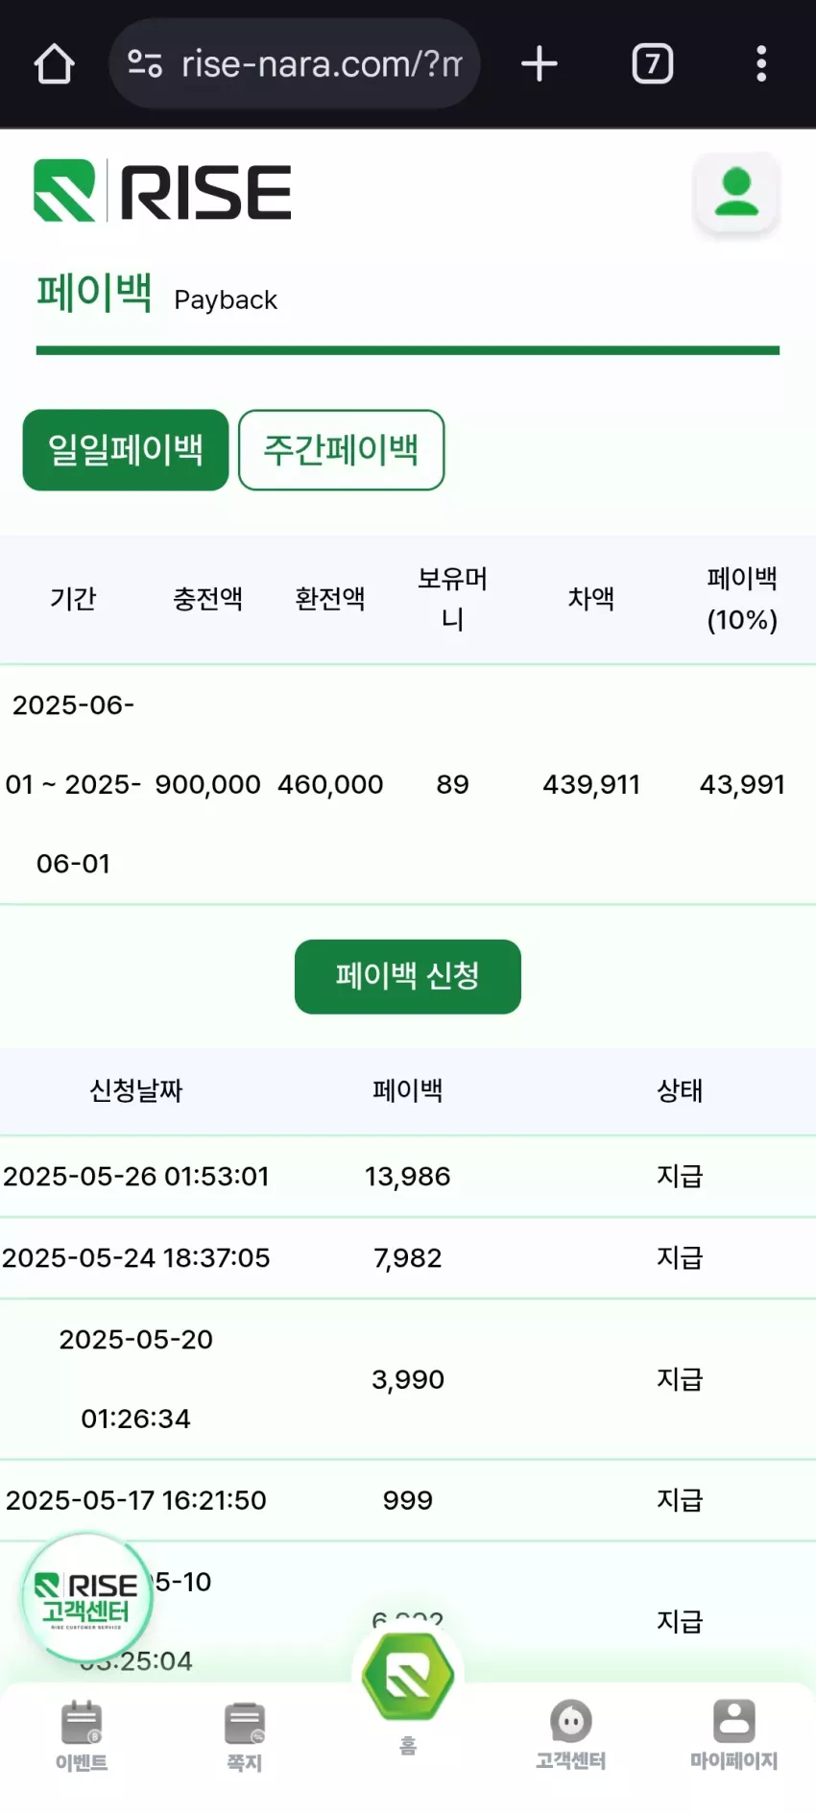The image size is (816, 1814).
Task: Open site info icon in address bar
Action: pyautogui.click(x=145, y=63)
